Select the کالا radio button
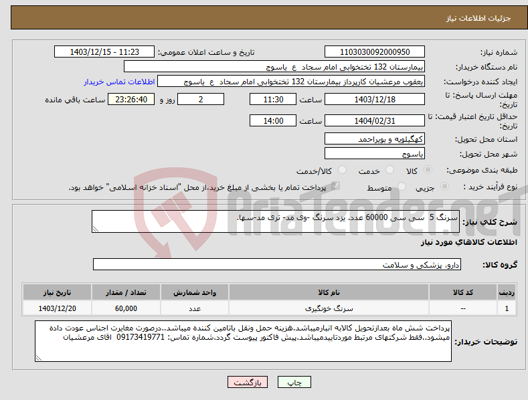528x400 pixels. 428,170
